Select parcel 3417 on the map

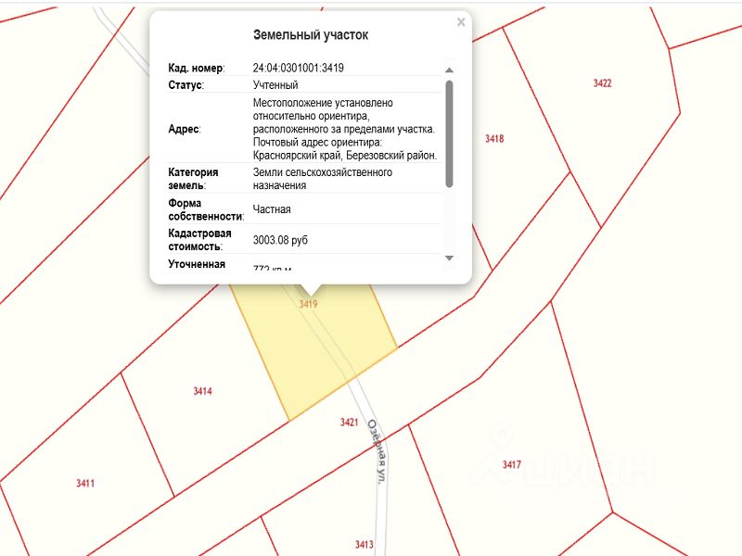(x=512, y=465)
